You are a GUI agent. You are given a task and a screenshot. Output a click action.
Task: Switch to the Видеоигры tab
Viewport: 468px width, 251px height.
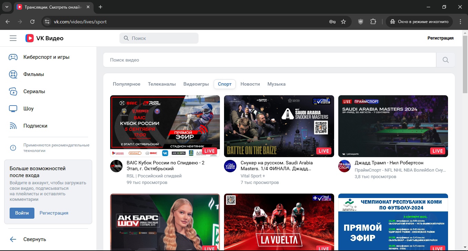pos(196,84)
